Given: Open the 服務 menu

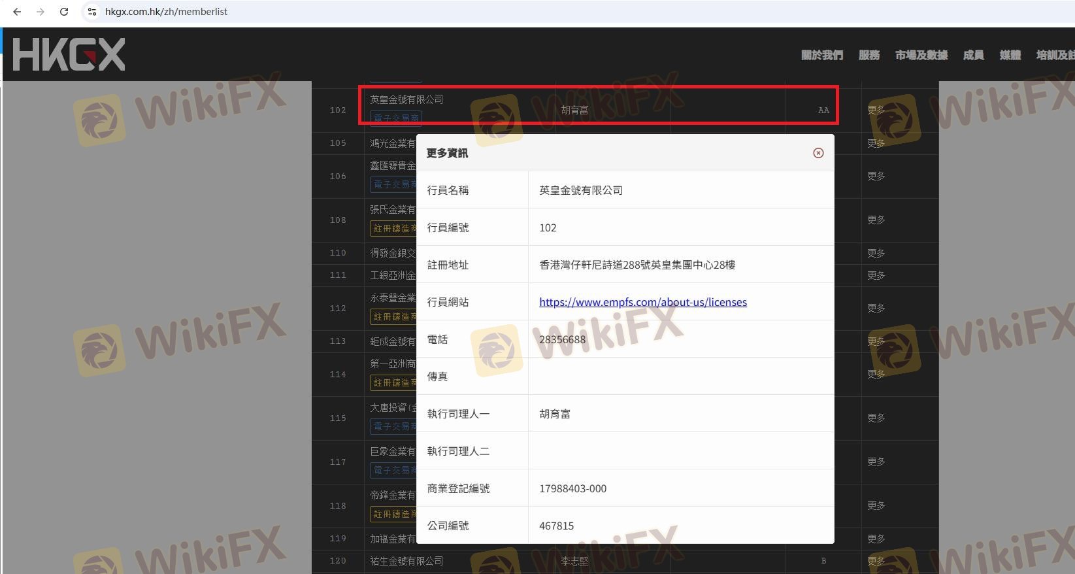Looking at the screenshot, I should pos(868,55).
